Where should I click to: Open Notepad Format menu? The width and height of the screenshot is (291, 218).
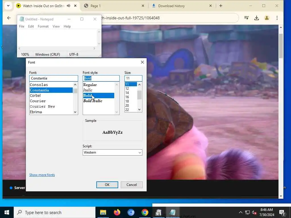coord(43,26)
